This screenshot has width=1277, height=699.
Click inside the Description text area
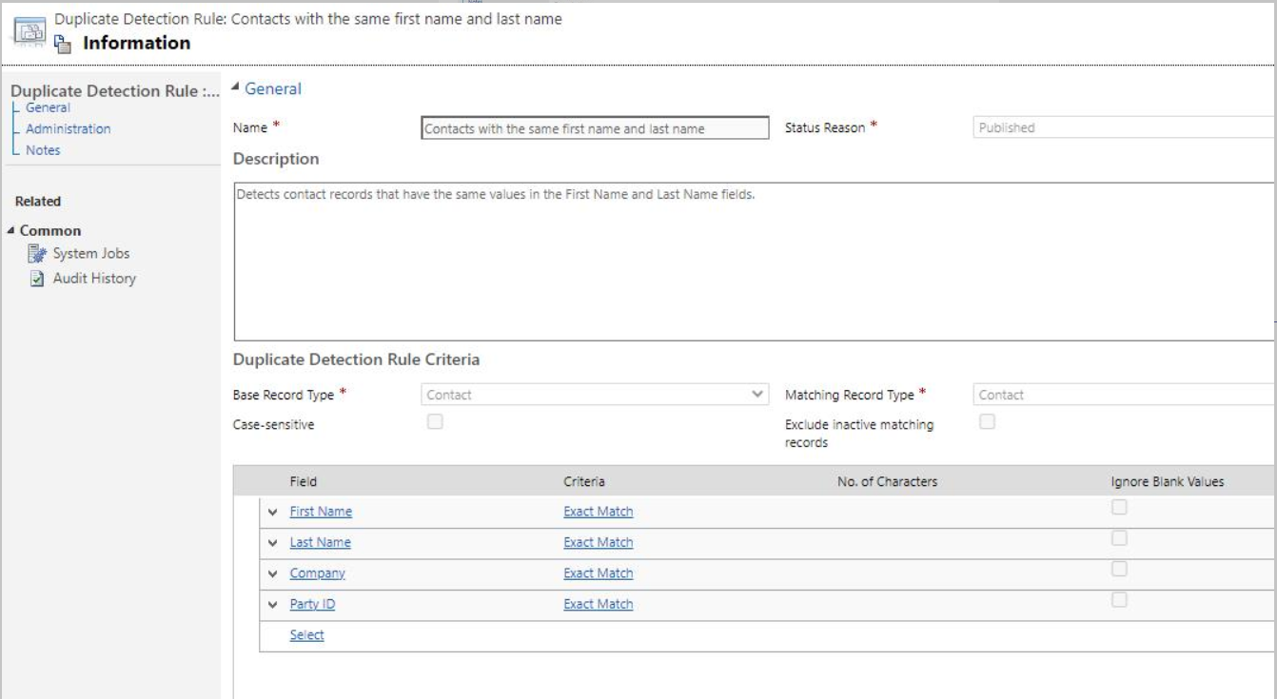[754, 262]
